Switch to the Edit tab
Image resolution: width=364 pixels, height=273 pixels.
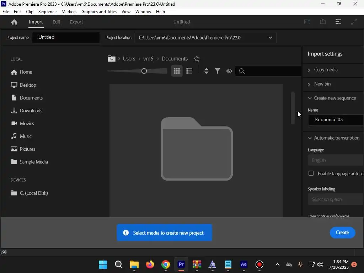57,22
